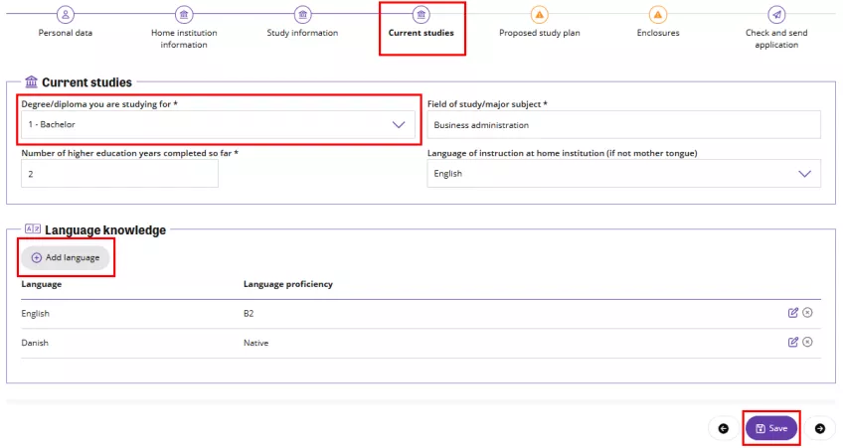
Task: Go to the next page arrow
Action: (x=820, y=428)
